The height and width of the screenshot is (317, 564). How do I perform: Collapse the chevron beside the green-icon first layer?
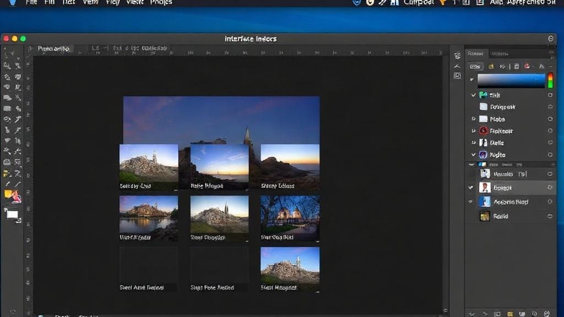point(473,95)
